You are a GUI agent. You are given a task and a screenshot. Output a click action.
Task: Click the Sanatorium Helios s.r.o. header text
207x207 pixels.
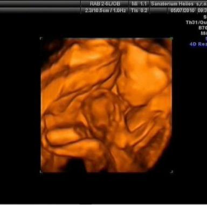179,4
